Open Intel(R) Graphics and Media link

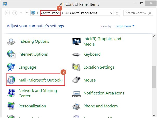coord(102,41)
